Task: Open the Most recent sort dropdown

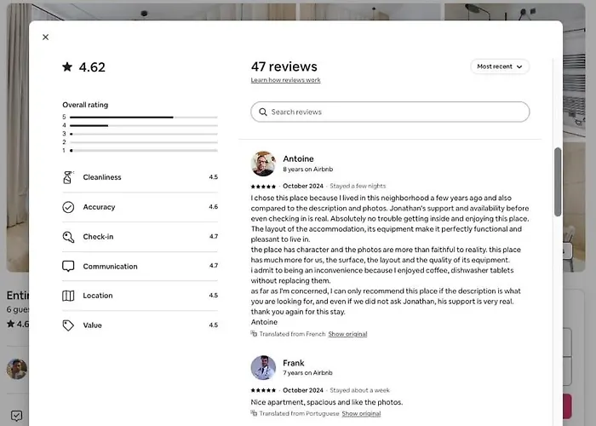Action: [500, 66]
